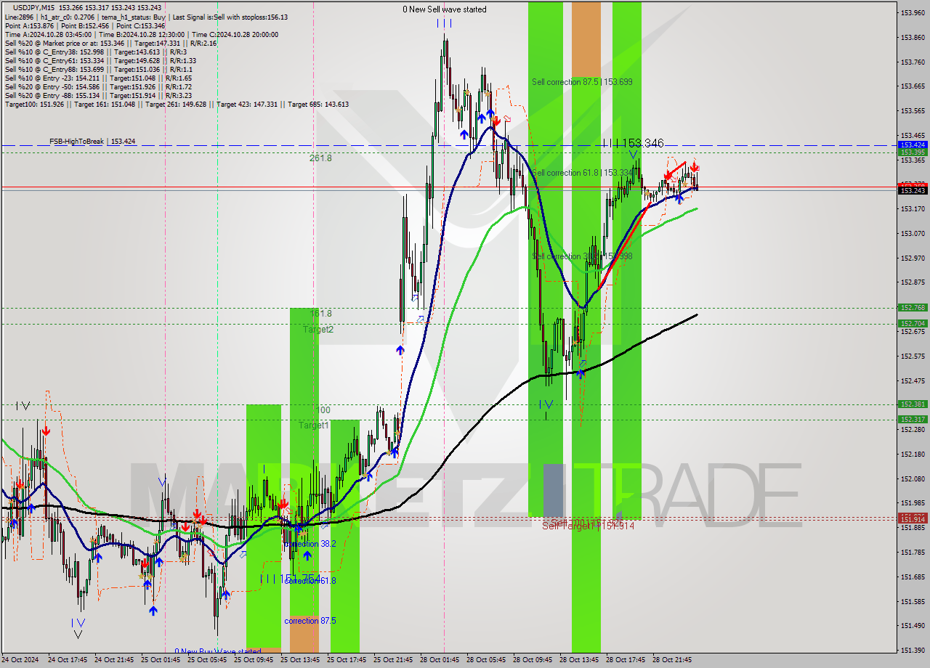Click the green 152.317 price tag
This screenshot has height=668, width=930.
click(x=912, y=419)
